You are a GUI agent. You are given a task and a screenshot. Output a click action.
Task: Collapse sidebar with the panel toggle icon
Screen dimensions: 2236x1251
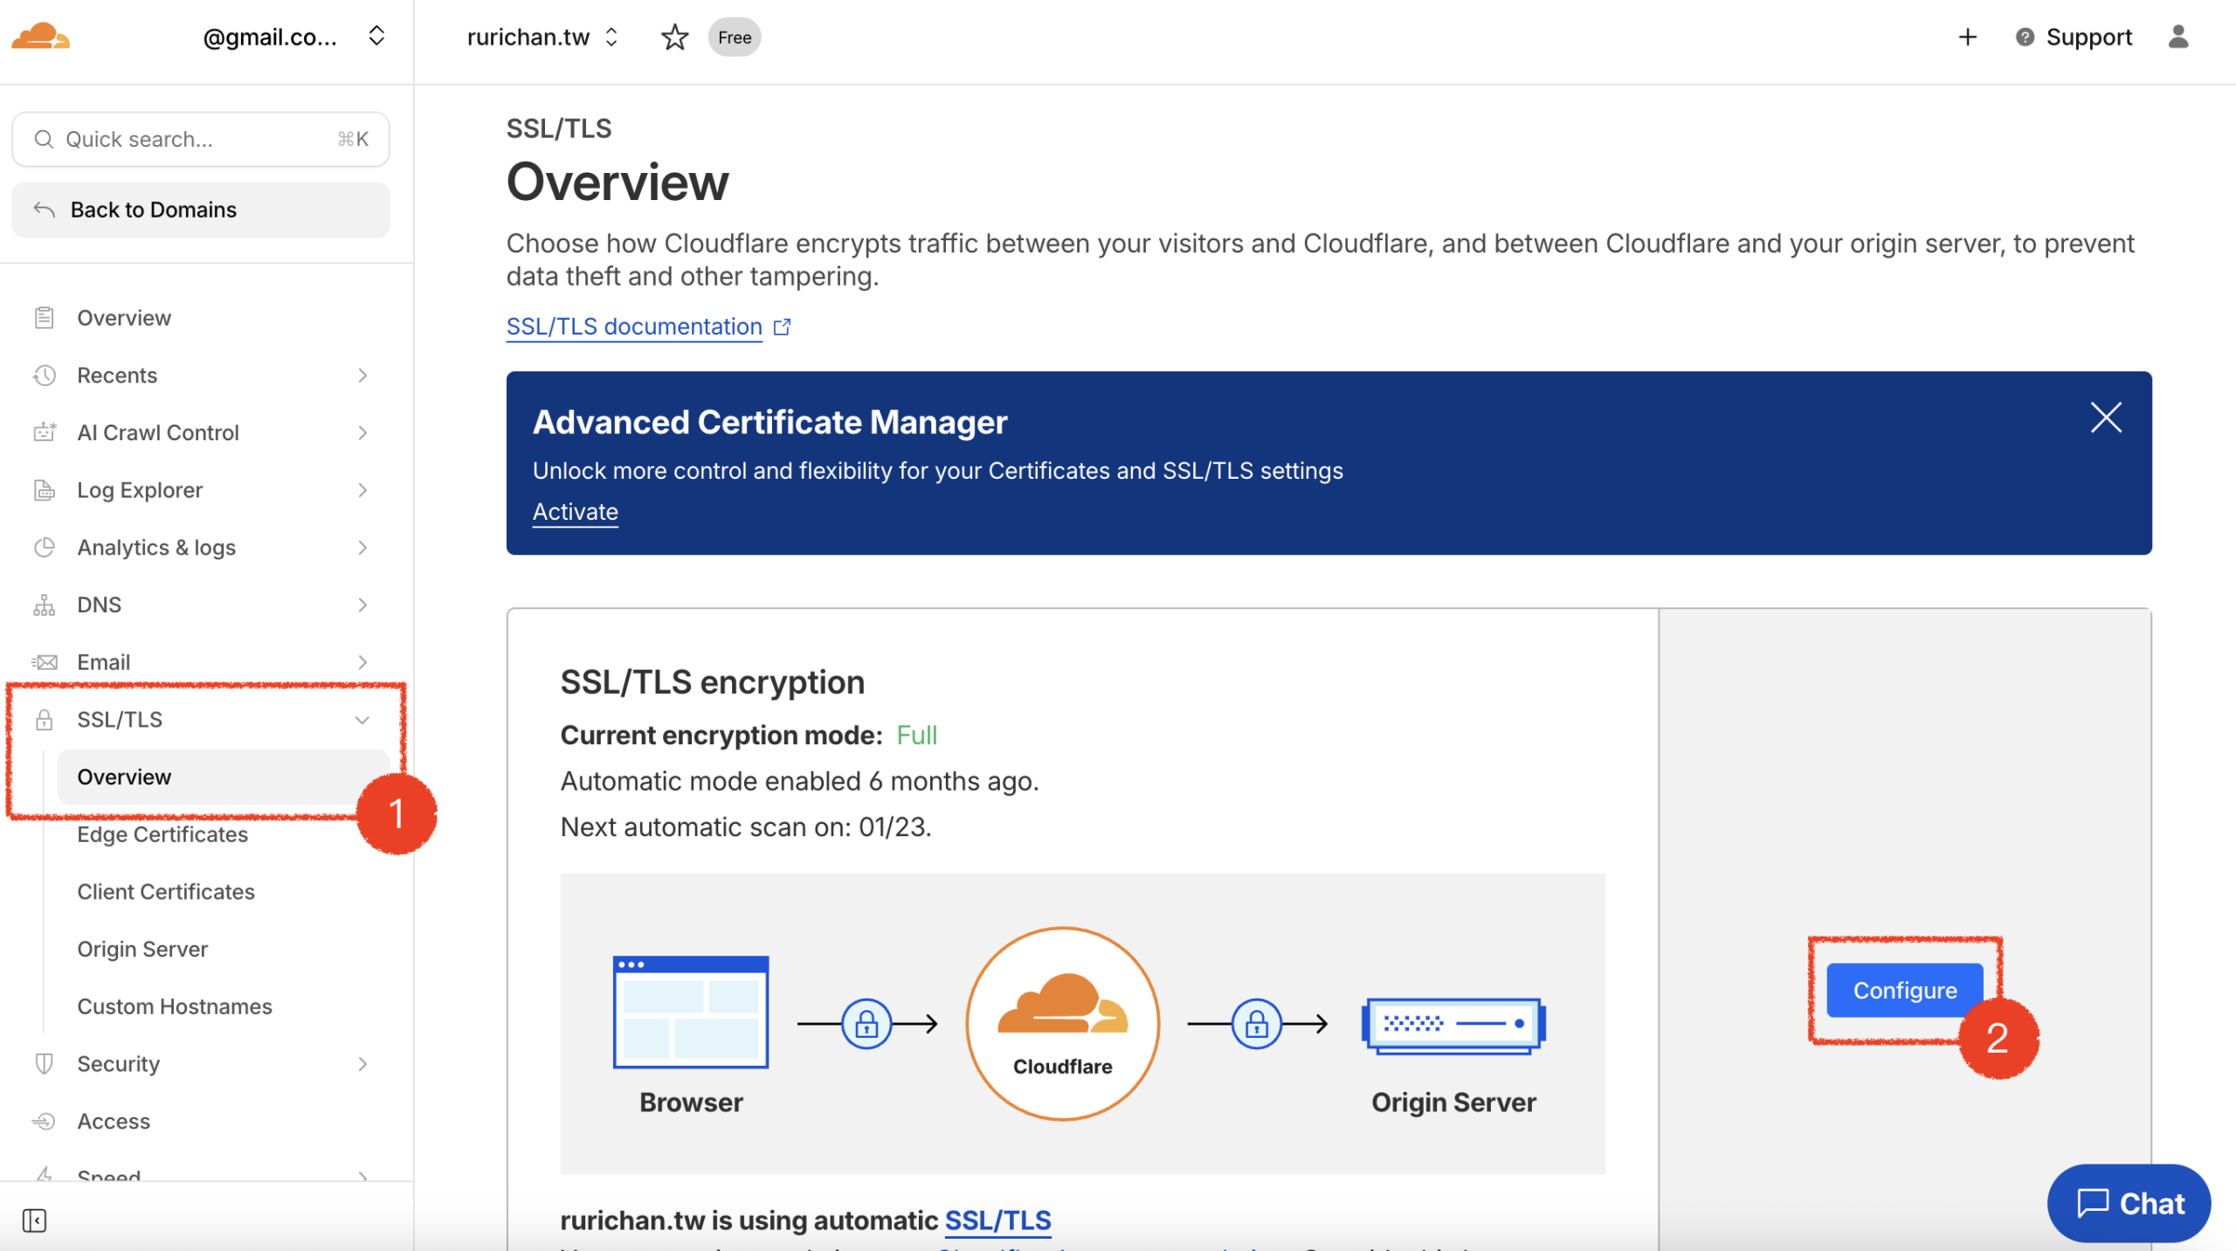pyautogui.click(x=34, y=1220)
